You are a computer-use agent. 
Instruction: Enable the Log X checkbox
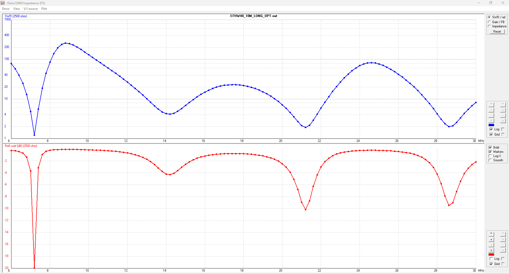tap(490, 156)
